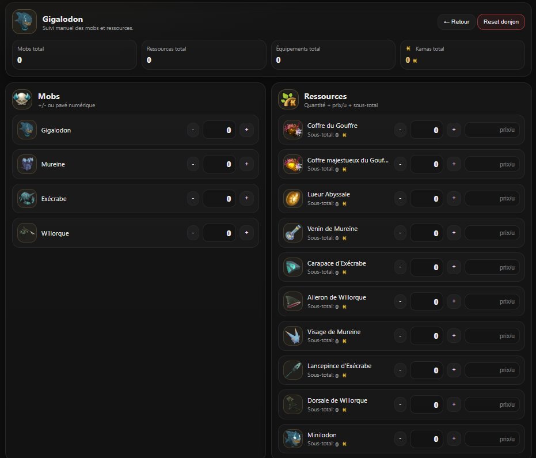Go back with the Retour button

tap(457, 22)
